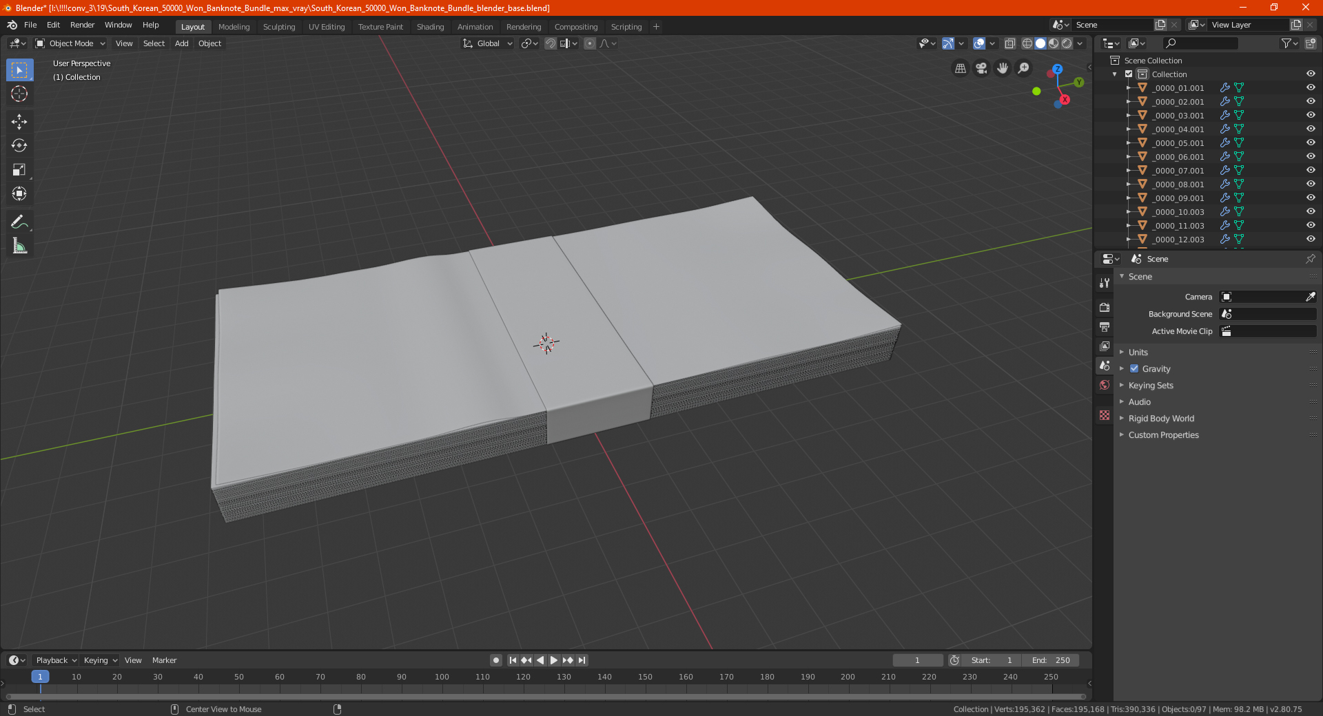Viewport: 1323px width, 716px height.
Task: Expand Custom Properties panel
Action: click(1163, 434)
